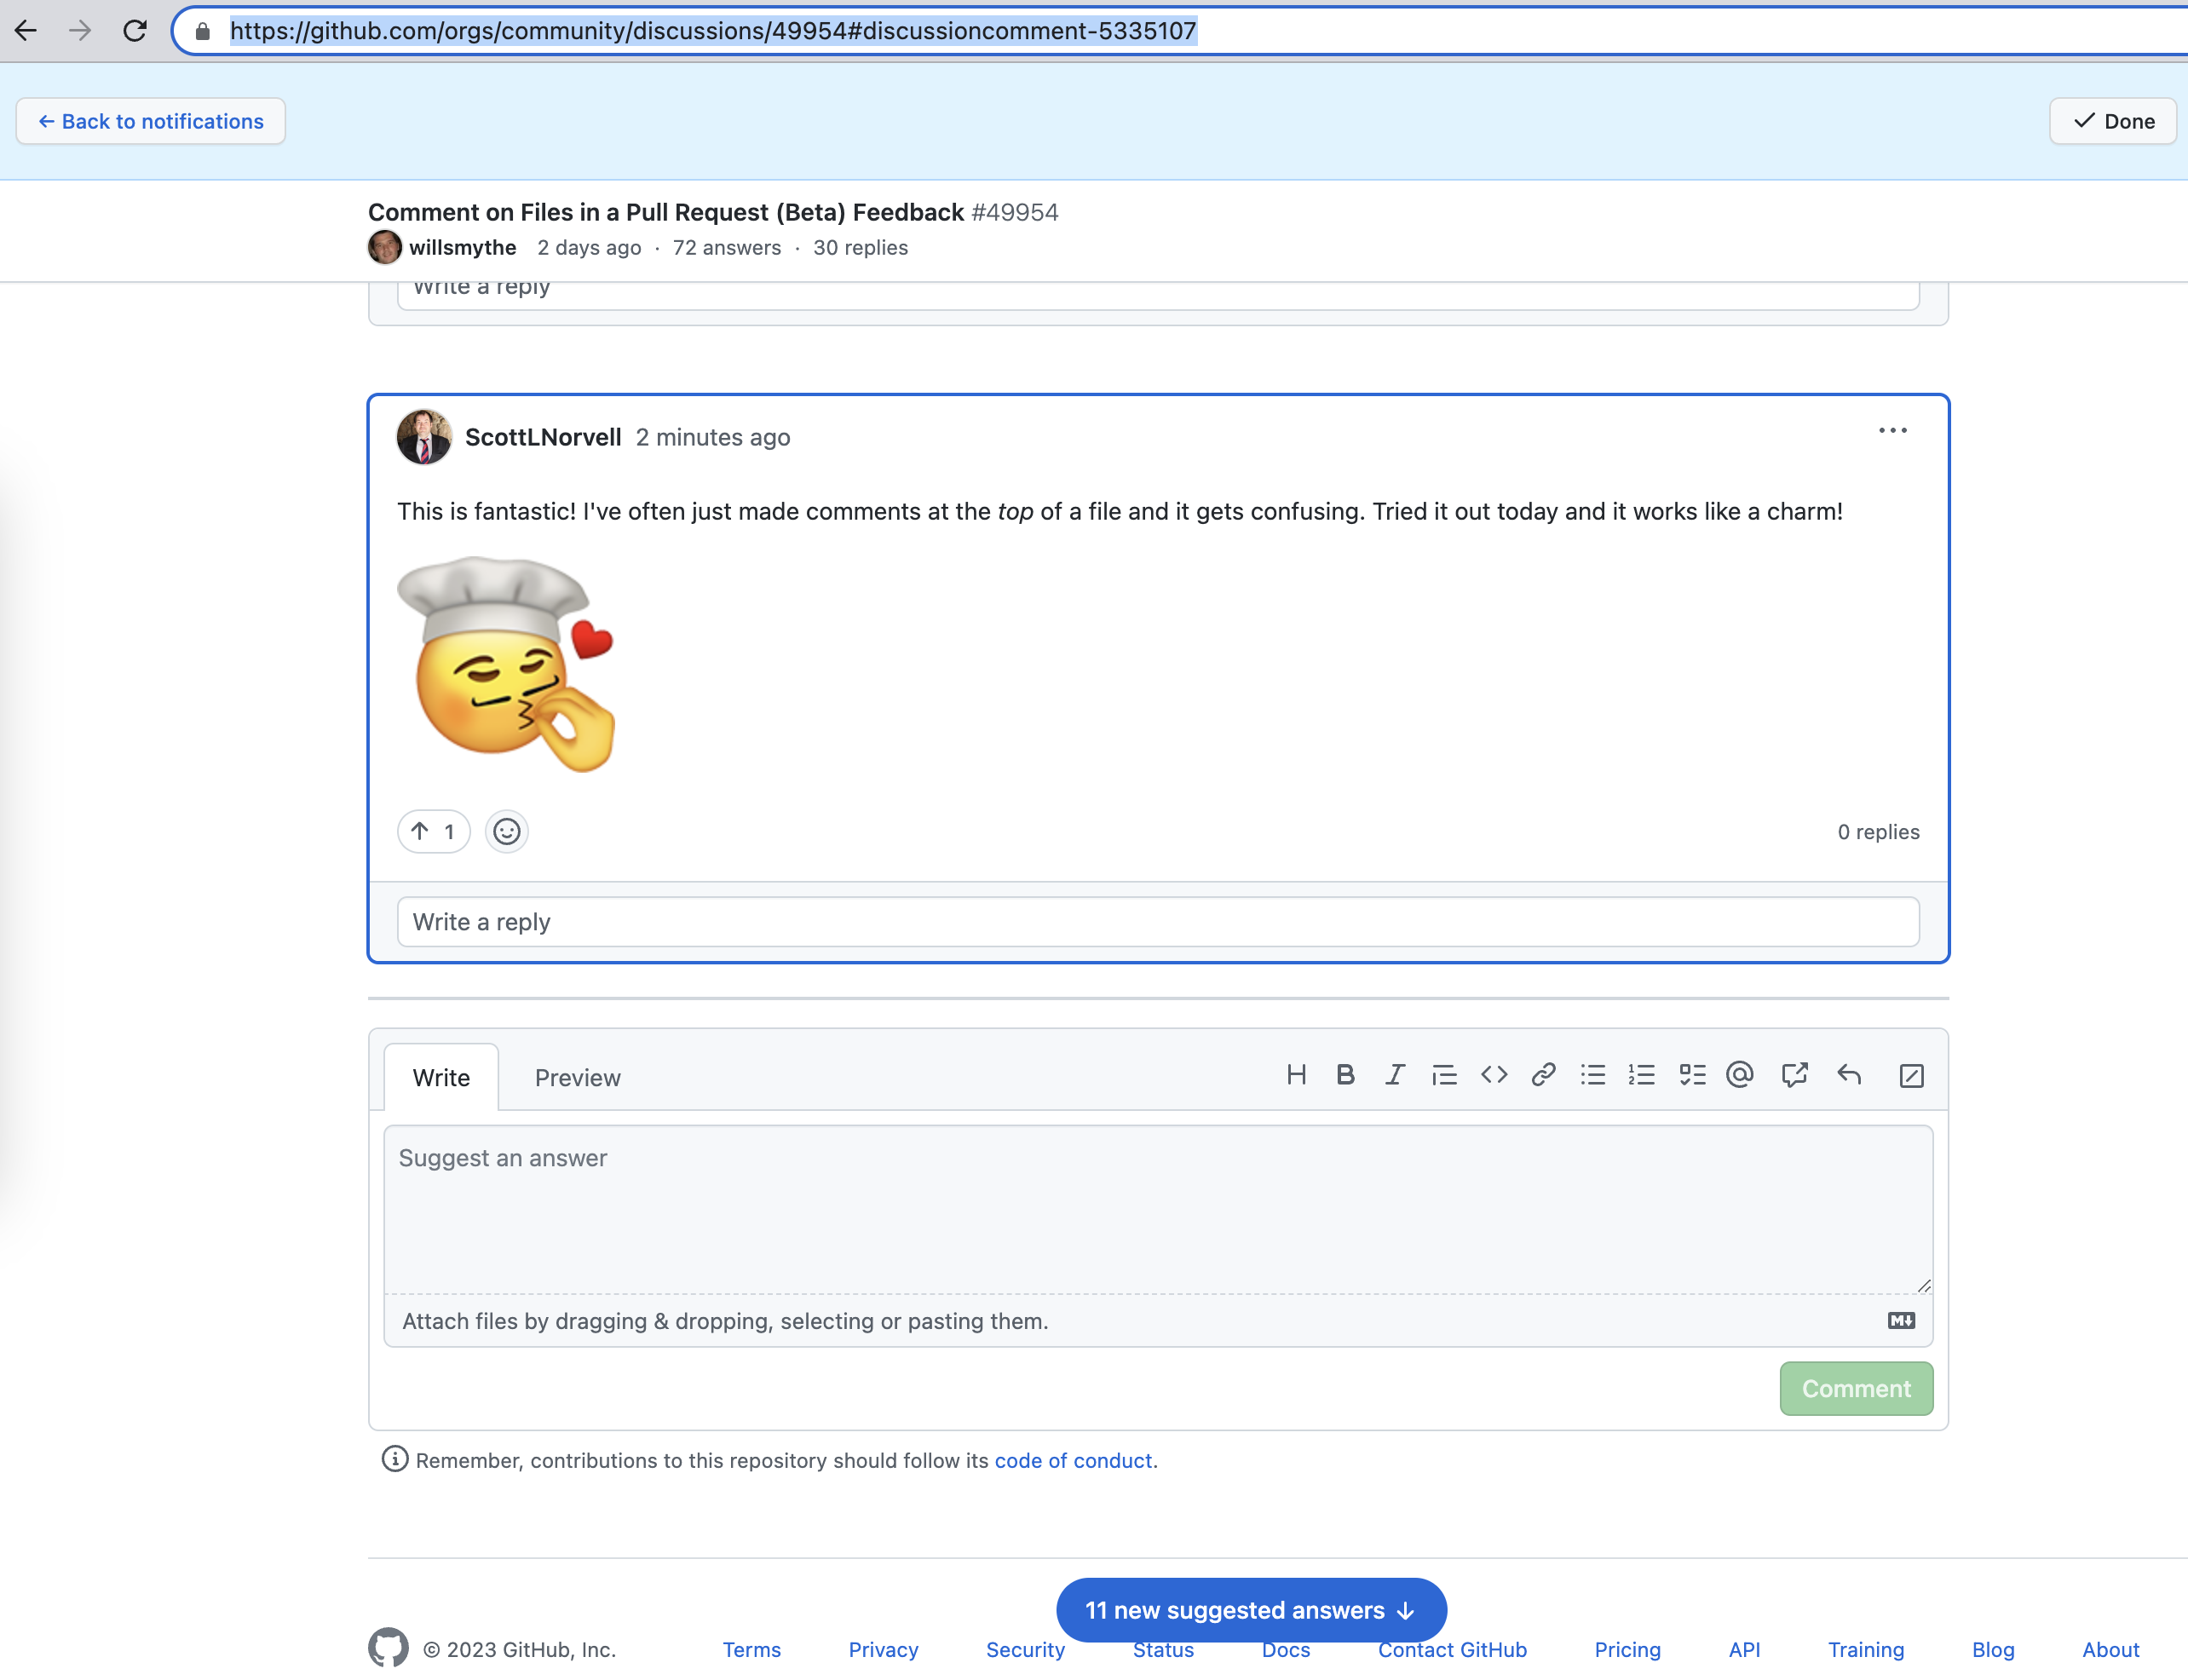Open the options menu on ScottLNorvell's comment
This screenshot has width=2188, height=1680.
click(x=1893, y=430)
